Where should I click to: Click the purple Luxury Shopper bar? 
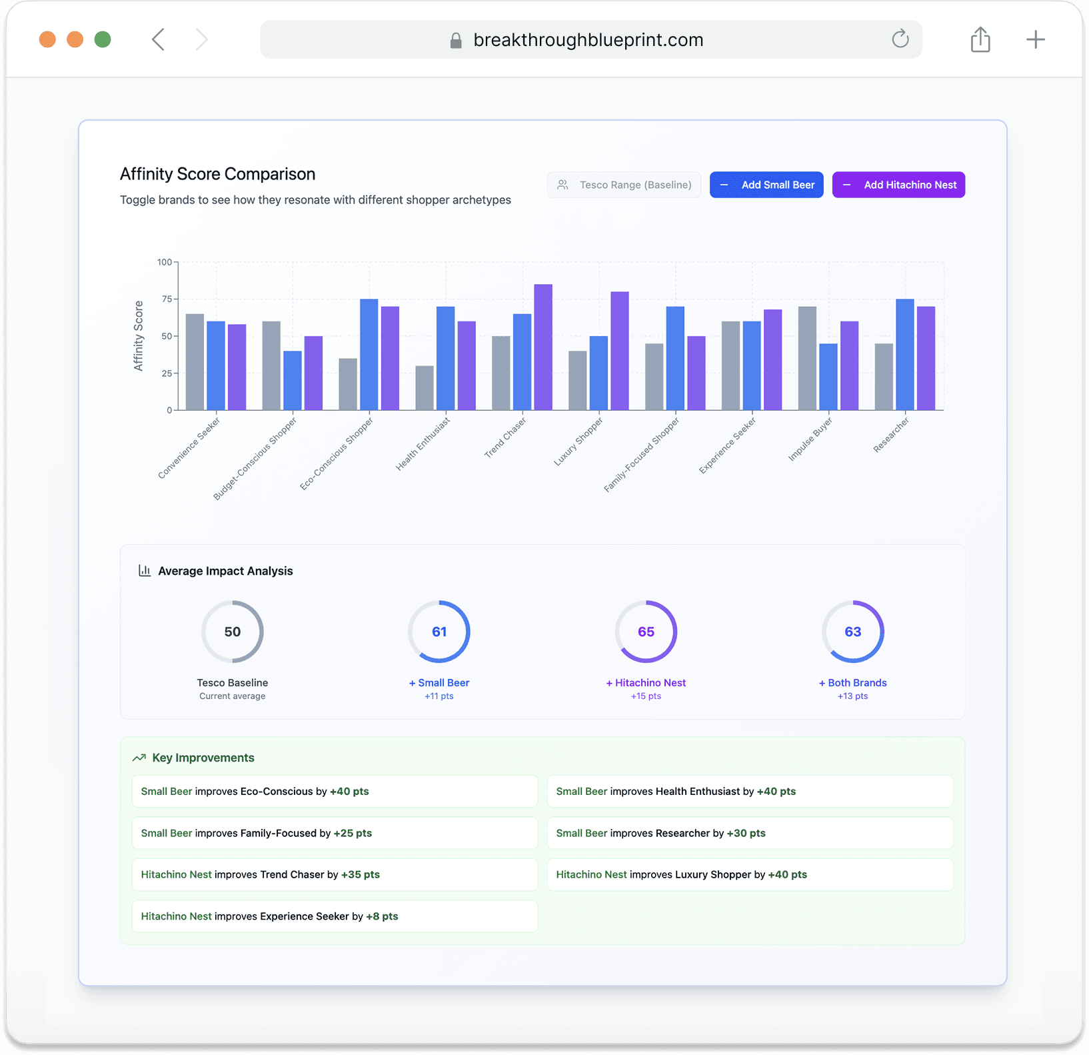tap(620, 351)
